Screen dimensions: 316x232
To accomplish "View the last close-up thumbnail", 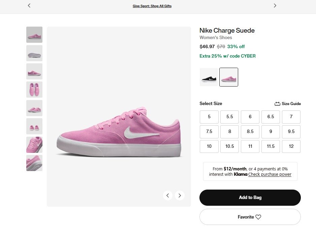I will pyautogui.click(x=34, y=163).
